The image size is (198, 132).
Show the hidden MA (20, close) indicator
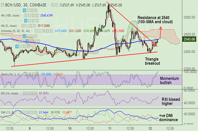pos(24,36)
